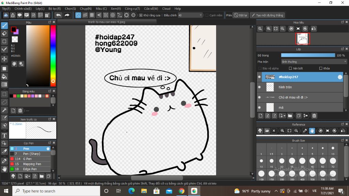Select the Magic Wand tool
349x196 pixels.
pos(4,110)
